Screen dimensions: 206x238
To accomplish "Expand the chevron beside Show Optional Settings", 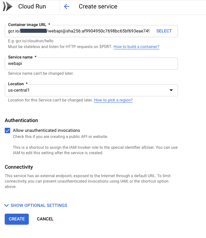I will click(x=7, y=205).
